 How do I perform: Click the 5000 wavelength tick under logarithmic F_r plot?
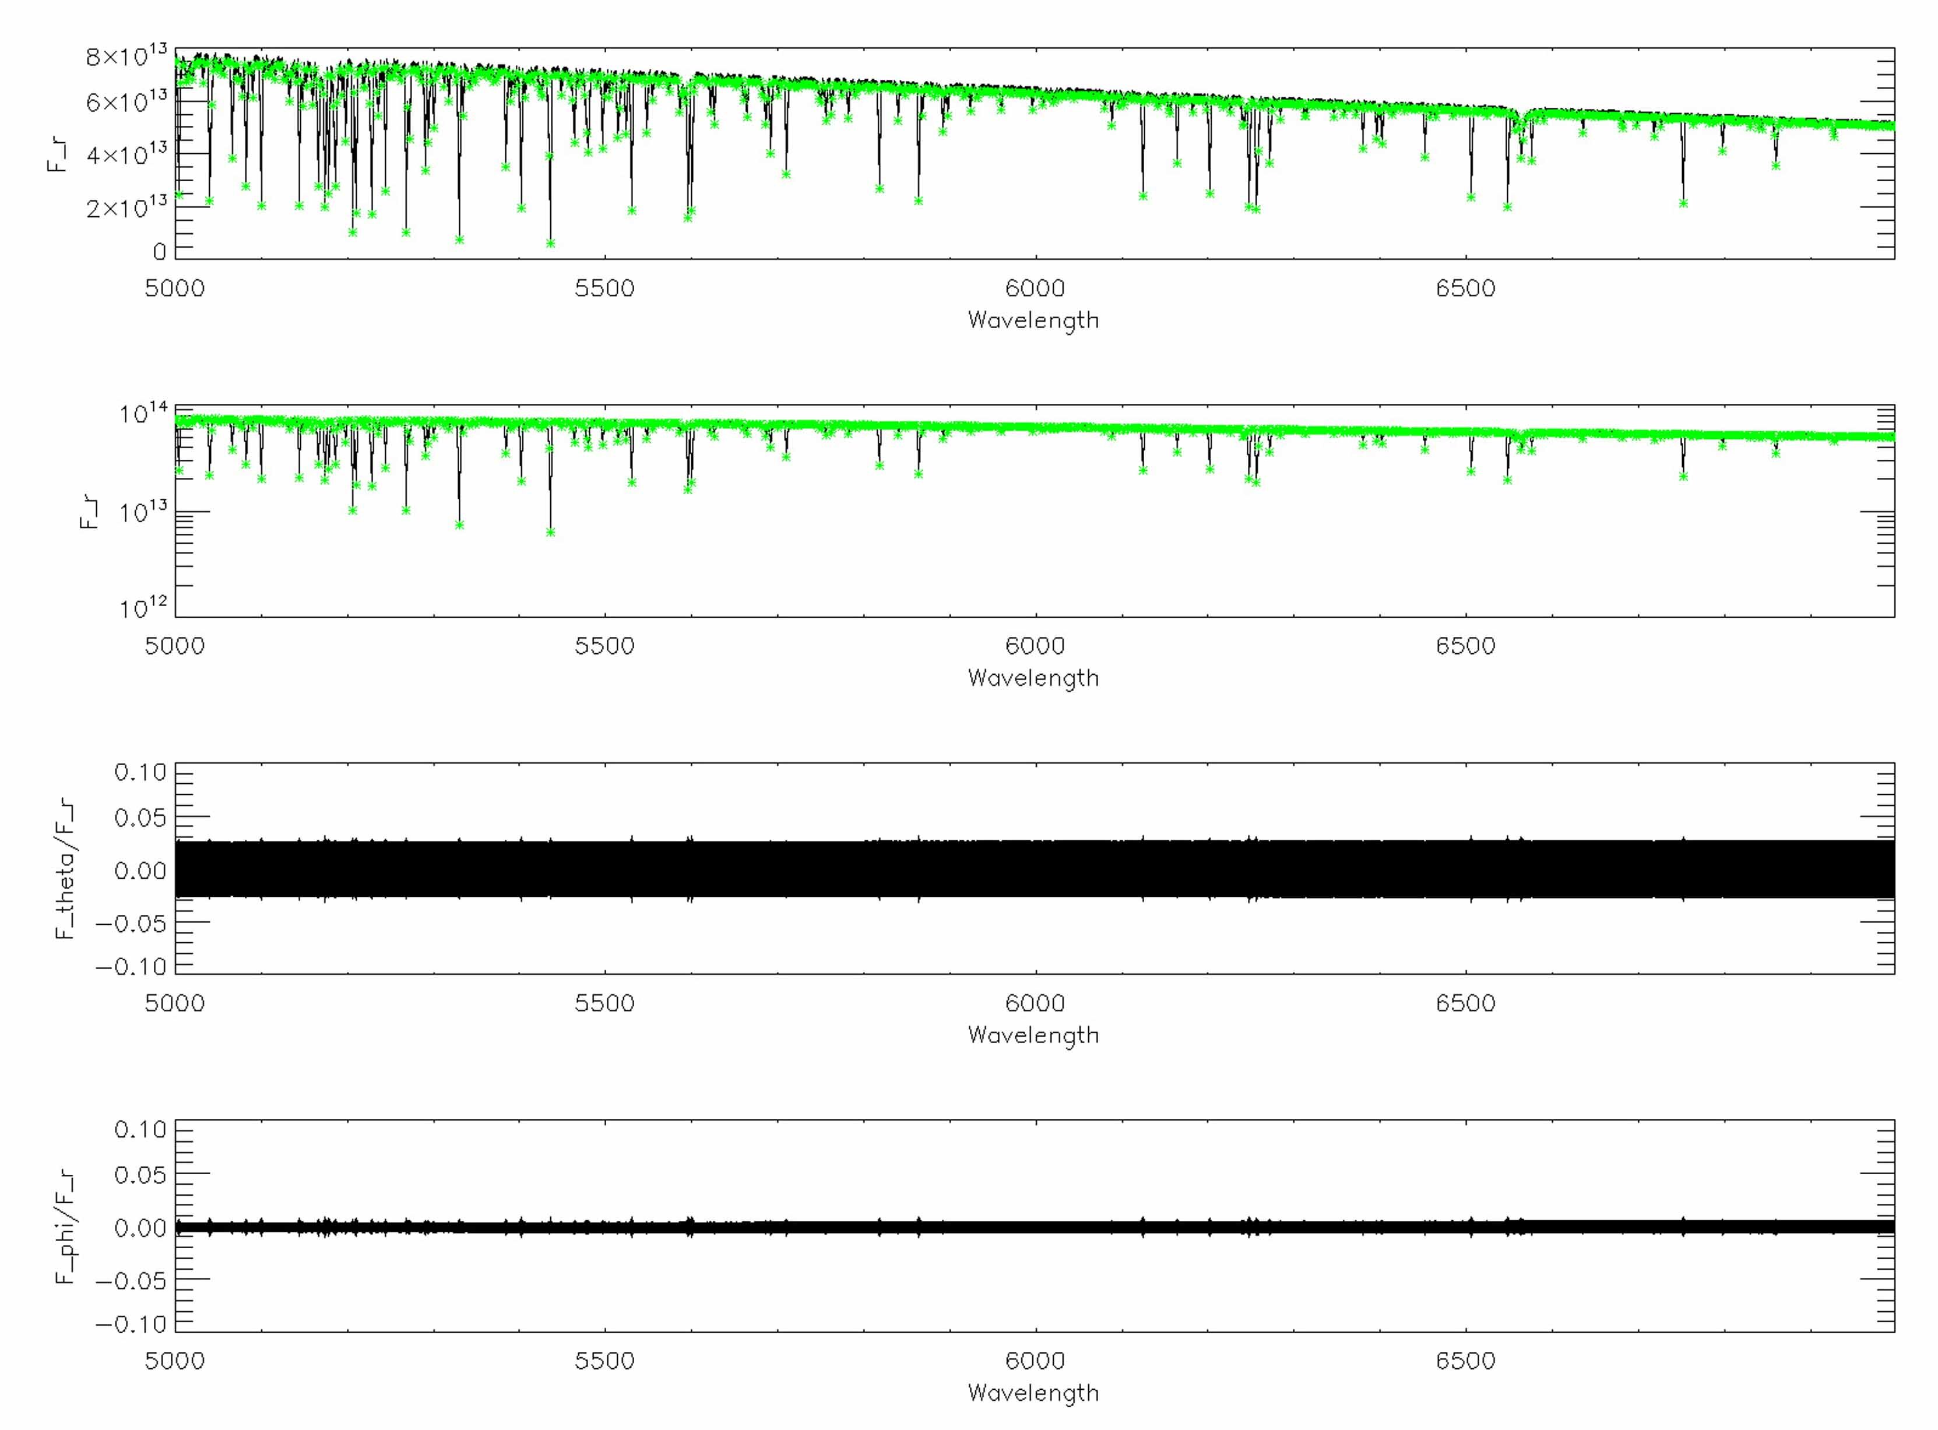[x=175, y=646]
